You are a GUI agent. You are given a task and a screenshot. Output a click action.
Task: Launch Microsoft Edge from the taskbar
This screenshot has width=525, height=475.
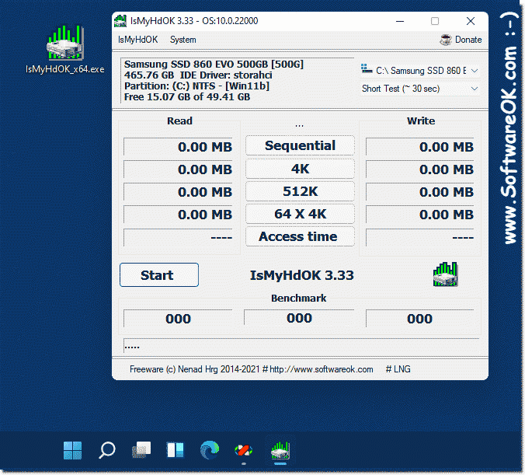point(210,450)
